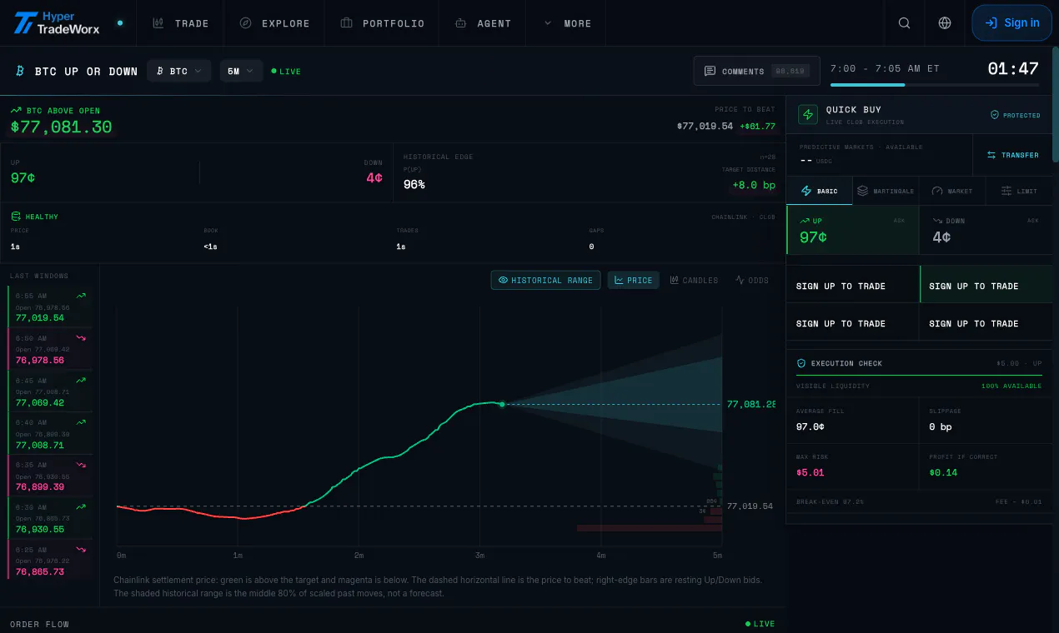The height and width of the screenshot is (633, 1059).
Task: Click the Max Risk $5.01 value
Action: click(x=811, y=472)
